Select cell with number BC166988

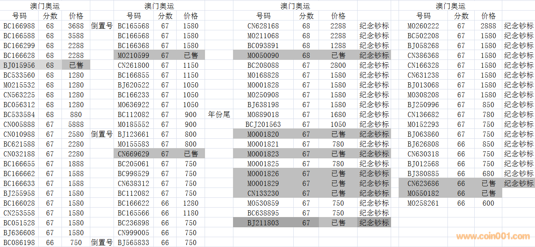point(19,26)
